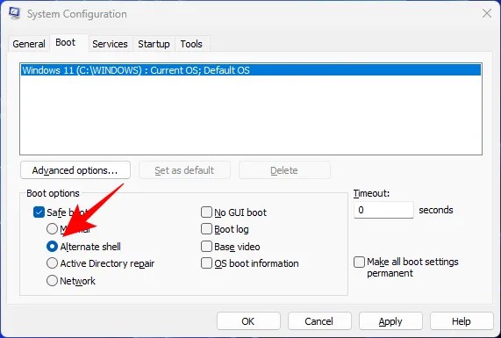Choose the Alternate shell radio option
Viewport: 501px width, 338px height.
(52, 246)
